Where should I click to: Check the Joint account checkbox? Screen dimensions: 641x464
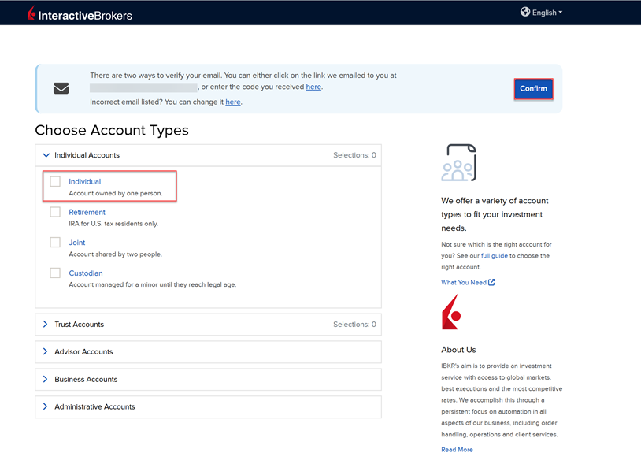55,242
